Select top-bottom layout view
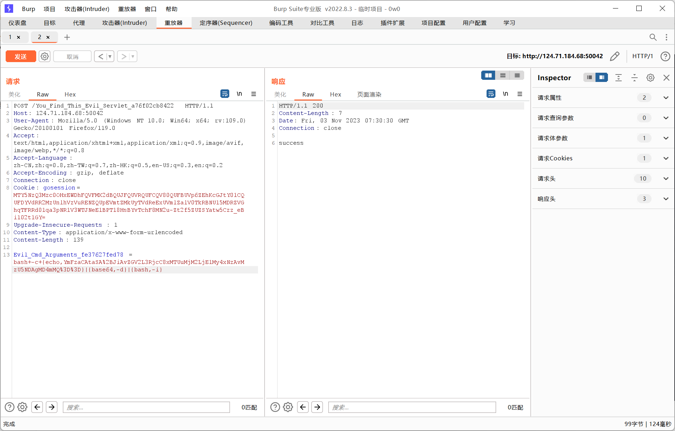Screen dimensions: 675x431 [x=503, y=76]
